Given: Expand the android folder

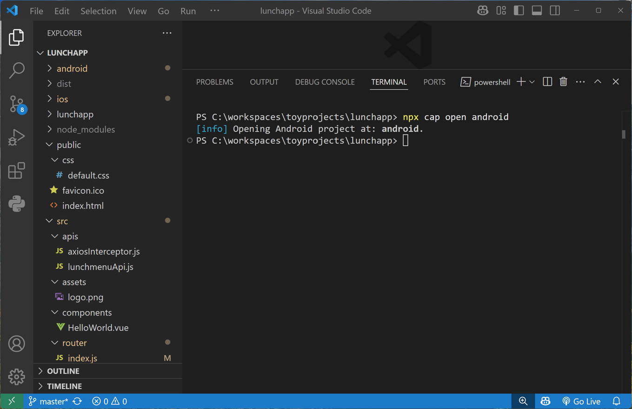Looking at the screenshot, I should (x=108, y=68).
